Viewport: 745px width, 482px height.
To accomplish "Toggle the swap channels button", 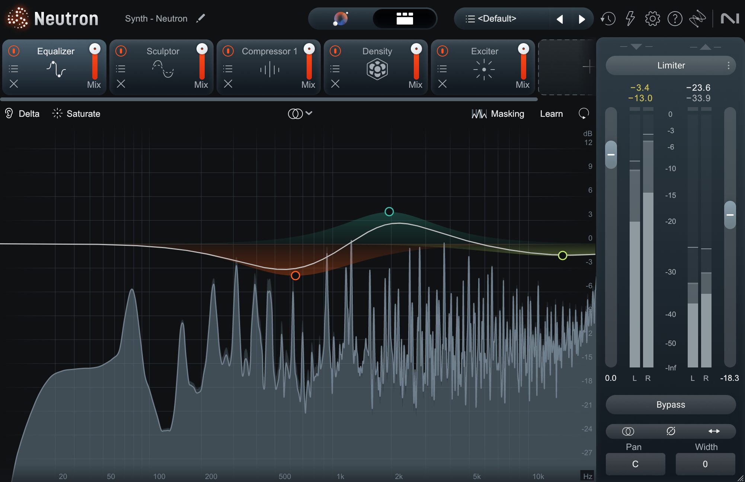I will click(x=714, y=431).
